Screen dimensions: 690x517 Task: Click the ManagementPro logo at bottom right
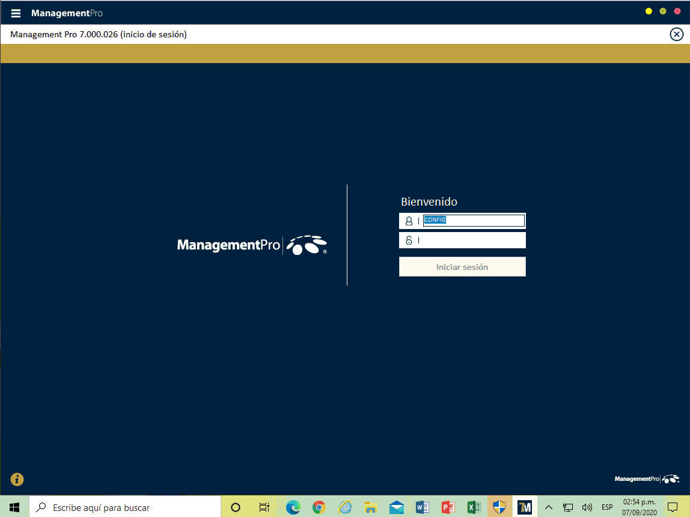(x=647, y=479)
